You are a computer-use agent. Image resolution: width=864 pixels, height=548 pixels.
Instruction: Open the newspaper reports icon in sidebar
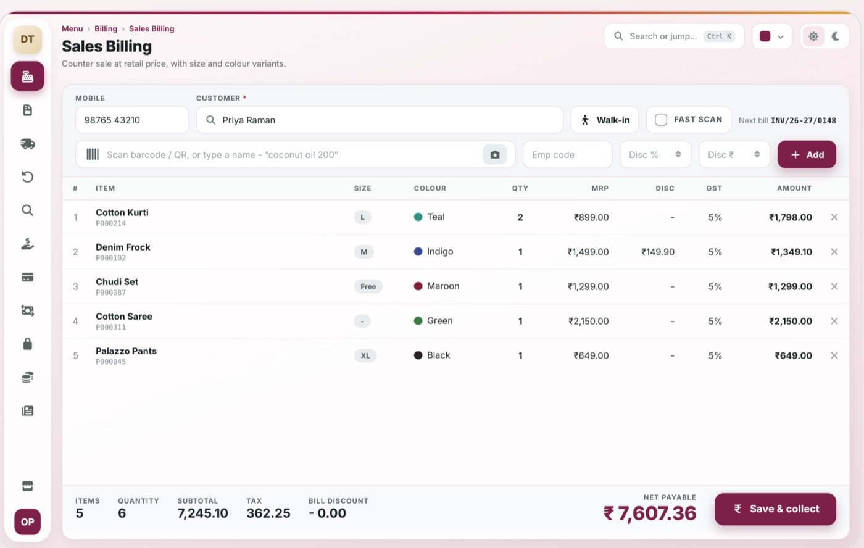pos(27,410)
